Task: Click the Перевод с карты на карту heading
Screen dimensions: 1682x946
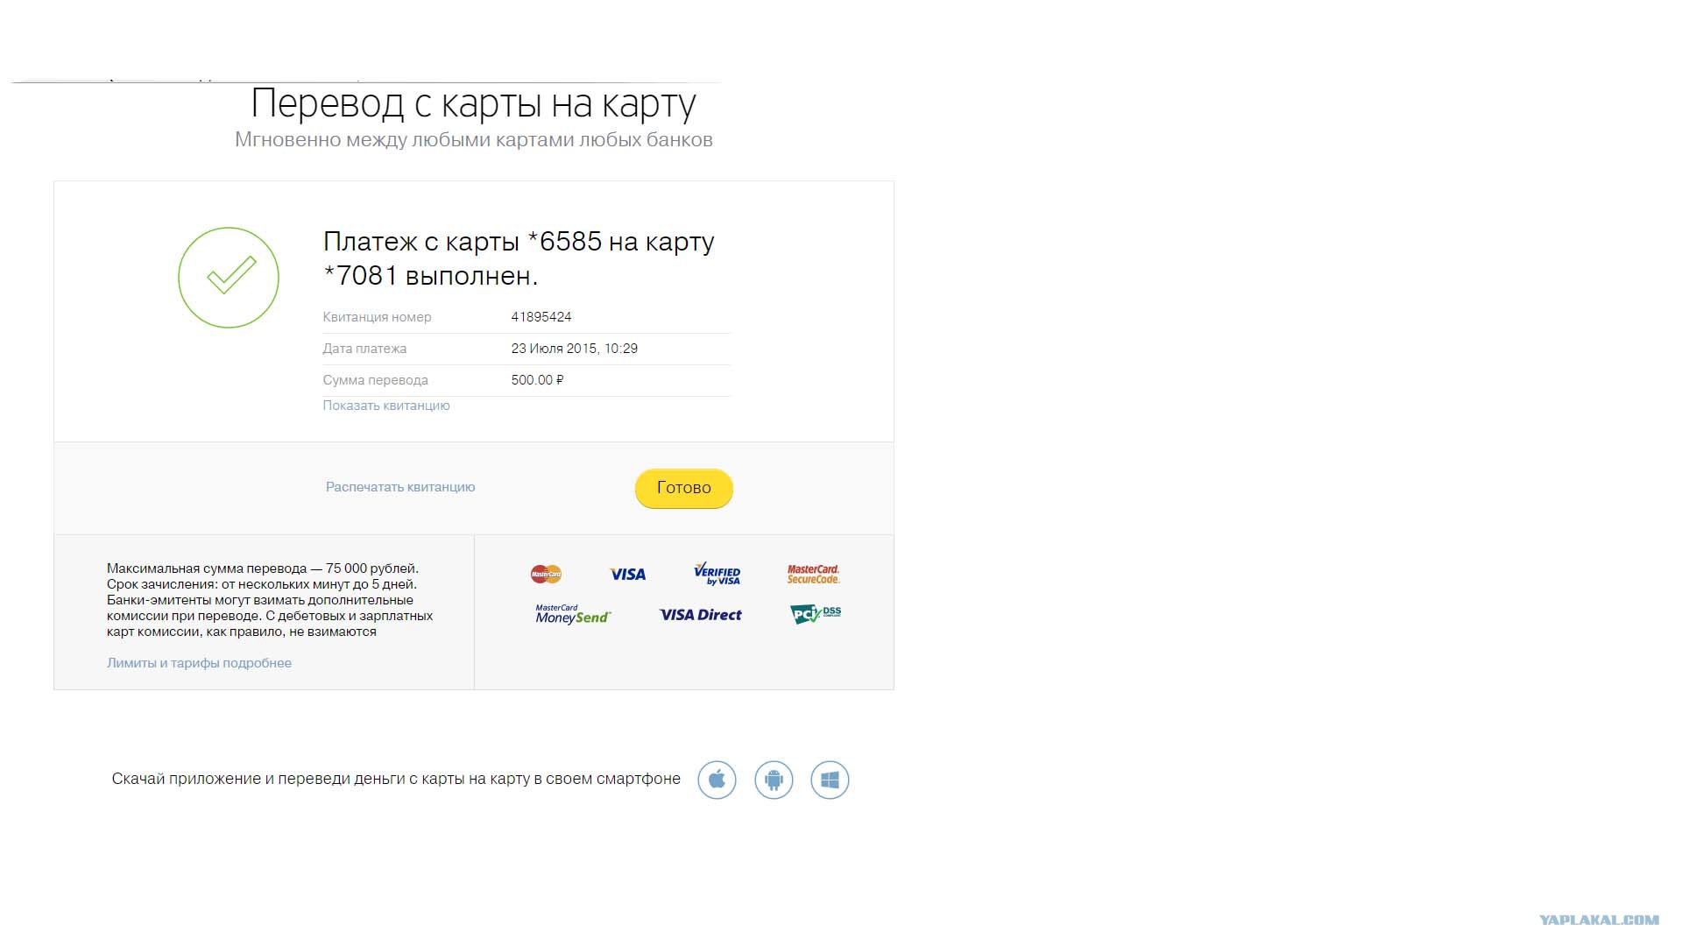Action: pyautogui.click(x=473, y=103)
